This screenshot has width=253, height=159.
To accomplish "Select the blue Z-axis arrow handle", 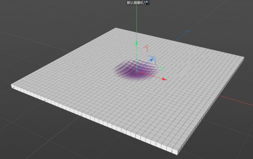I will pos(151,60).
